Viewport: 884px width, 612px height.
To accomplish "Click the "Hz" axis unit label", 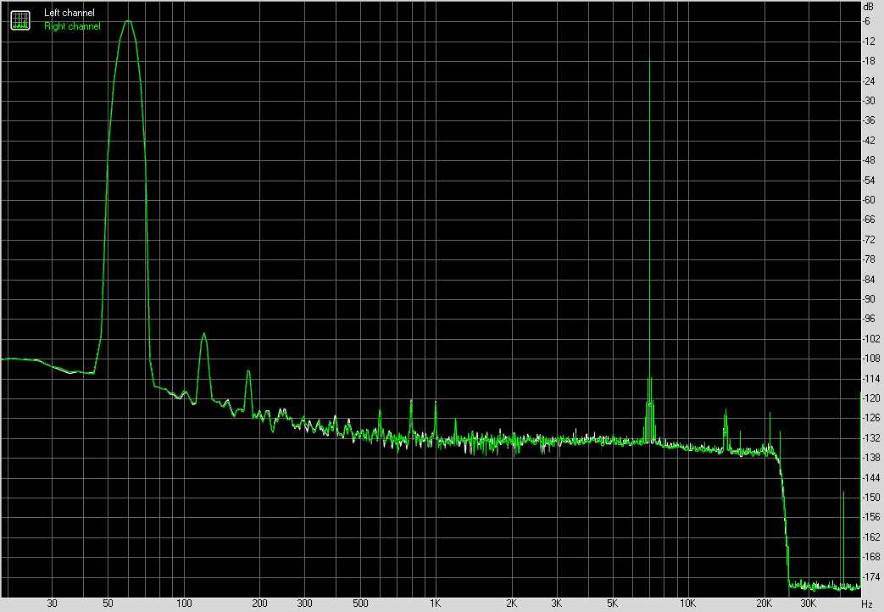I will [867, 604].
